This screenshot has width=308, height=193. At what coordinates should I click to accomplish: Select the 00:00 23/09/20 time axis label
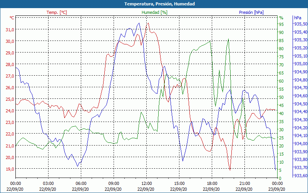pos(277,186)
